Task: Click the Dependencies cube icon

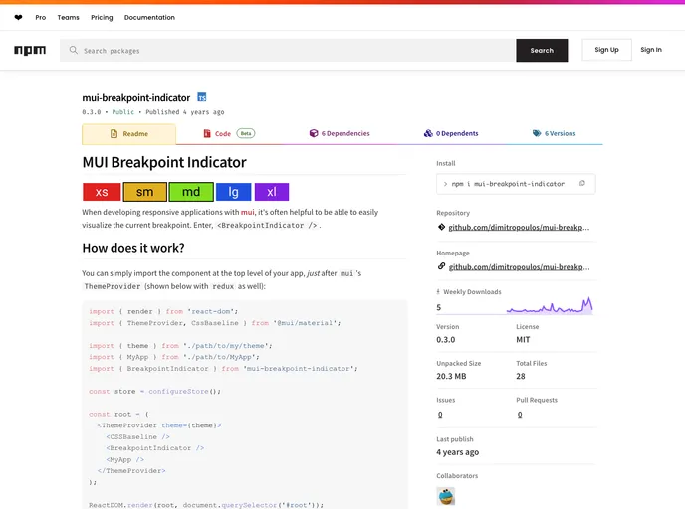Action: tap(314, 133)
